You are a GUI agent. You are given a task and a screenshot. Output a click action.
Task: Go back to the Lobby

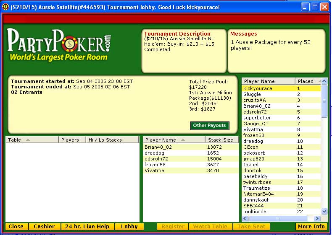point(129,227)
